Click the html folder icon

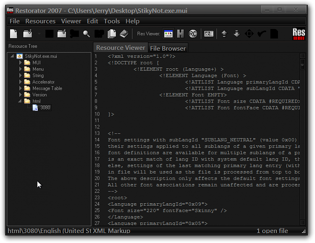click(x=27, y=101)
